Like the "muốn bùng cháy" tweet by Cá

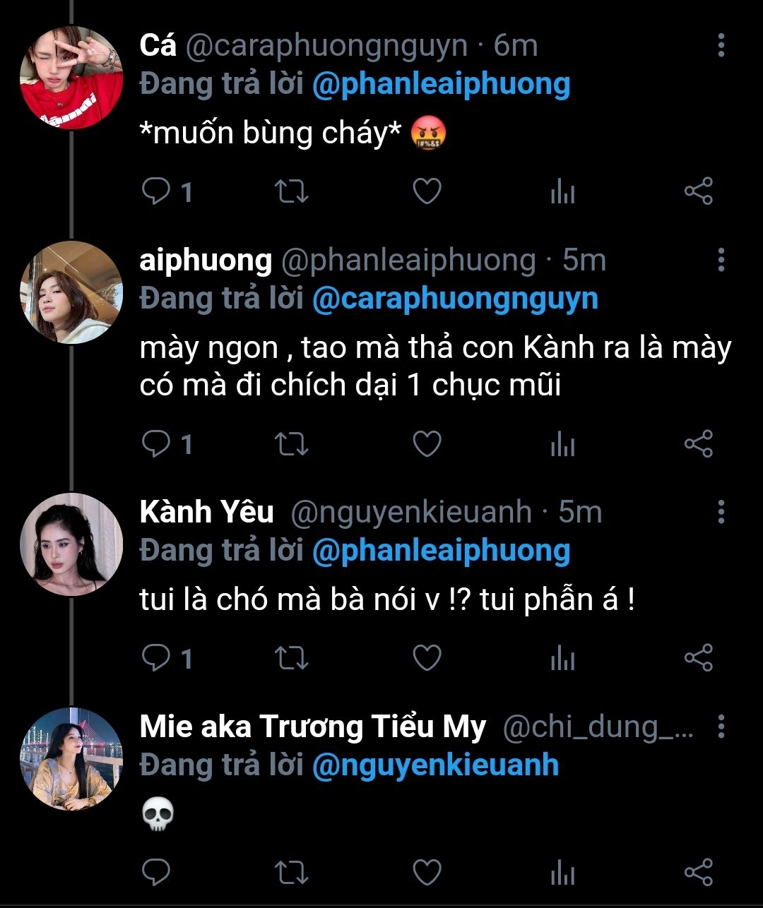(427, 191)
